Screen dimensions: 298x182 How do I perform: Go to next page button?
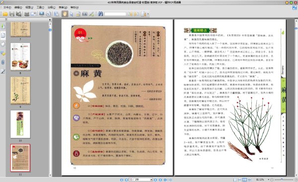point(155,180)
